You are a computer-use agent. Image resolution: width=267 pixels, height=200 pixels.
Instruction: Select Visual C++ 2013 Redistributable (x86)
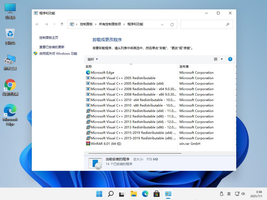(x=131, y=127)
